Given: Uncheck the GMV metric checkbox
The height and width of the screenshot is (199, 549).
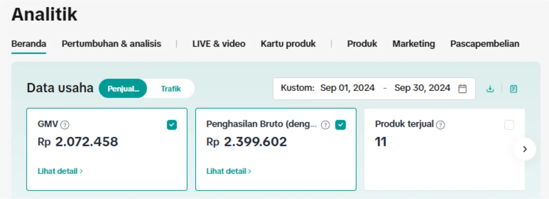Looking at the screenshot, I should point(172,125).
